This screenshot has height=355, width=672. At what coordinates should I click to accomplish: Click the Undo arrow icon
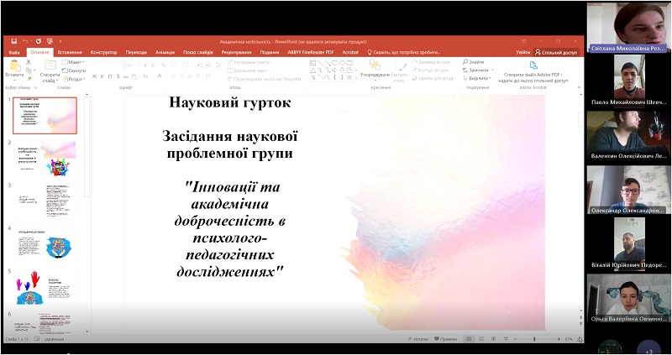26,41
